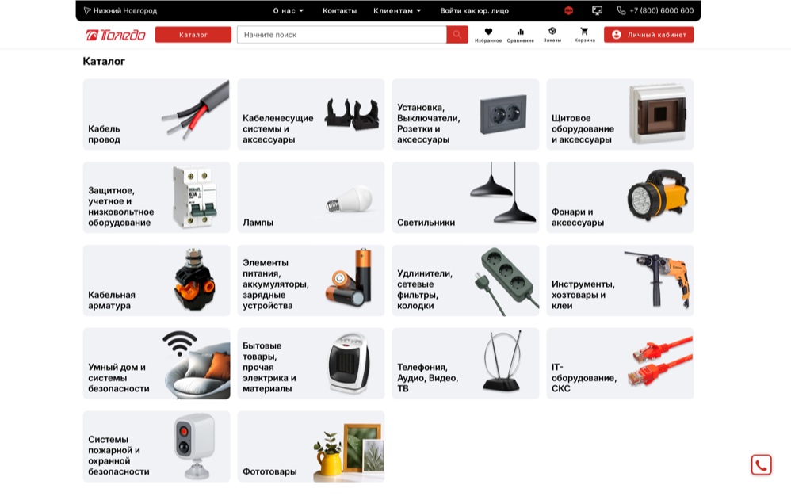
Task: Open Сравнение comparison chart icon
Action: pyautogui.click(x=520, y=32)
